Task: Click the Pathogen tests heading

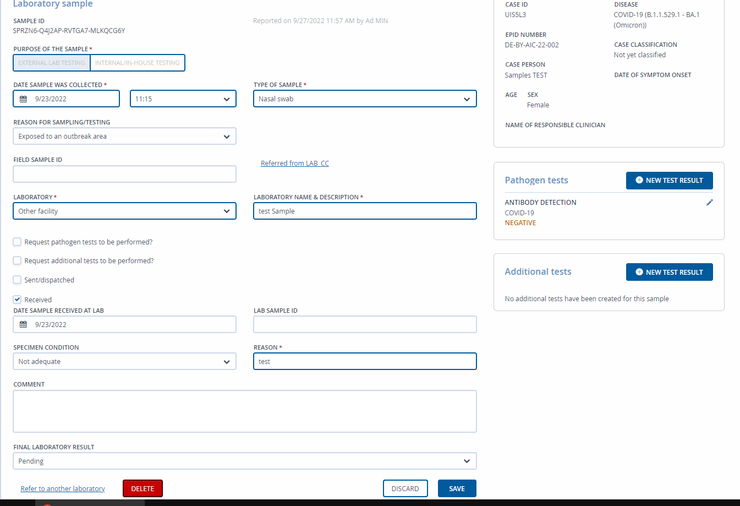Action: coord(536,180)
